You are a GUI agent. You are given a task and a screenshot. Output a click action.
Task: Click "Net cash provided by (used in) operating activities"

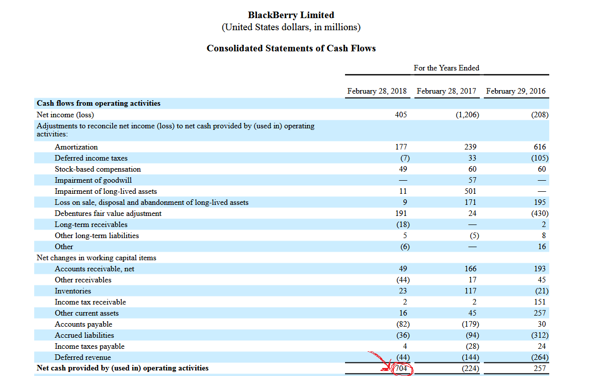pyautogui.click(x=123, y=368)
